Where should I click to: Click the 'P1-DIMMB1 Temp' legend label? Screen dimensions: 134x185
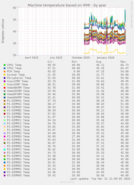click(18, 111)
